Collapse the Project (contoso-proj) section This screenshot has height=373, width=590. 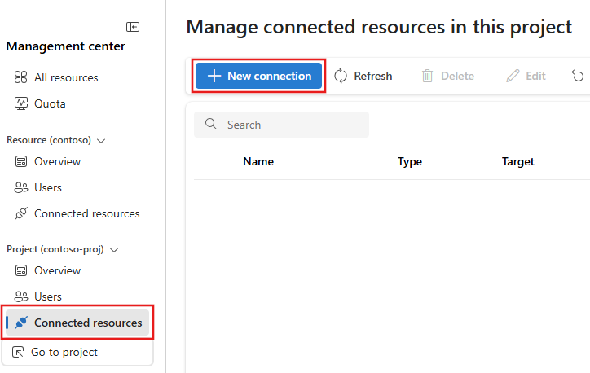pos(115,249)
